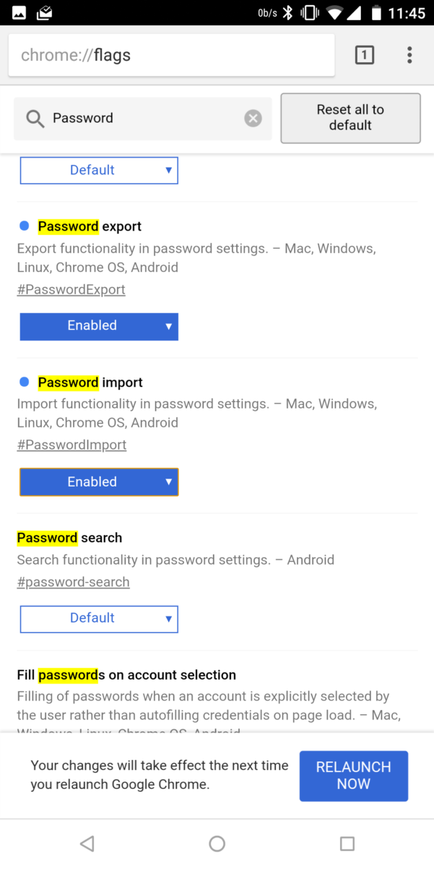Expand the topmost Default flag dropdown
Viewport: 434px width, 869px height.
click(99, 171)
